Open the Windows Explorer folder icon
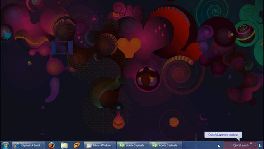This screenshot has height=149, width=264. (x=64, y=145)
